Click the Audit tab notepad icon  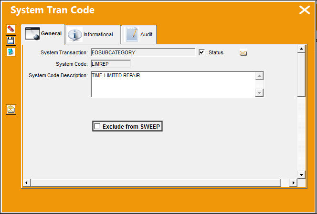132,34
